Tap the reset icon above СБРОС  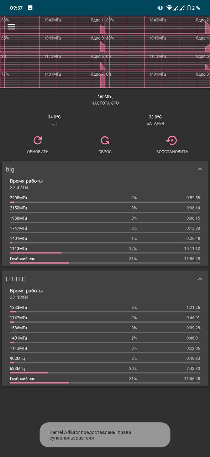click(105, 140)
